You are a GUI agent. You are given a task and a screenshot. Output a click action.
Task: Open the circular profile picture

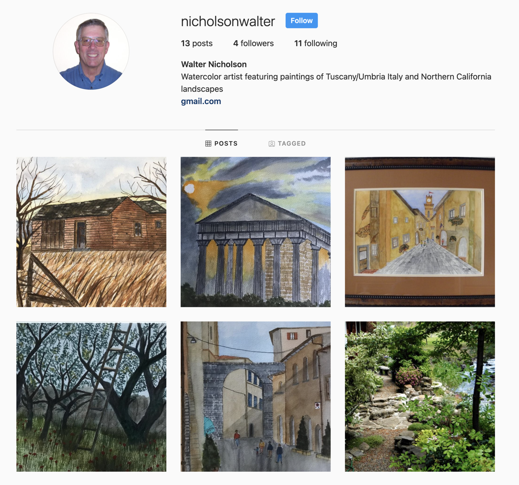point(91,51)
